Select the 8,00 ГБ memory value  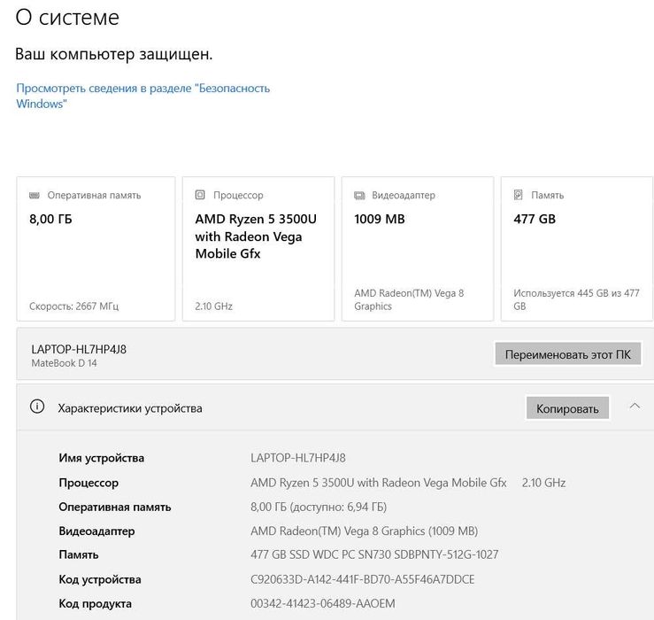click(x=50, y=219)
